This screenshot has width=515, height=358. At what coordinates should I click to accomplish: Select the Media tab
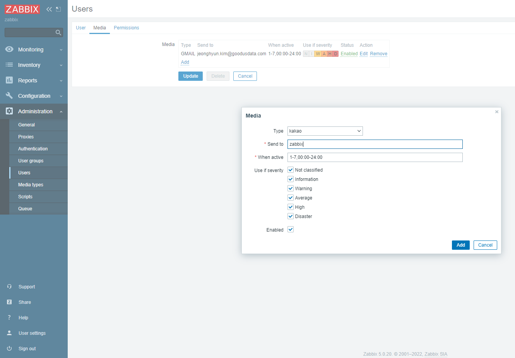[x=99, y=28]
